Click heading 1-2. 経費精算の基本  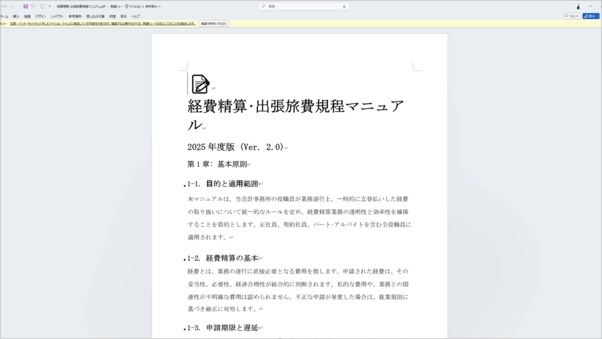click(223, 258)
